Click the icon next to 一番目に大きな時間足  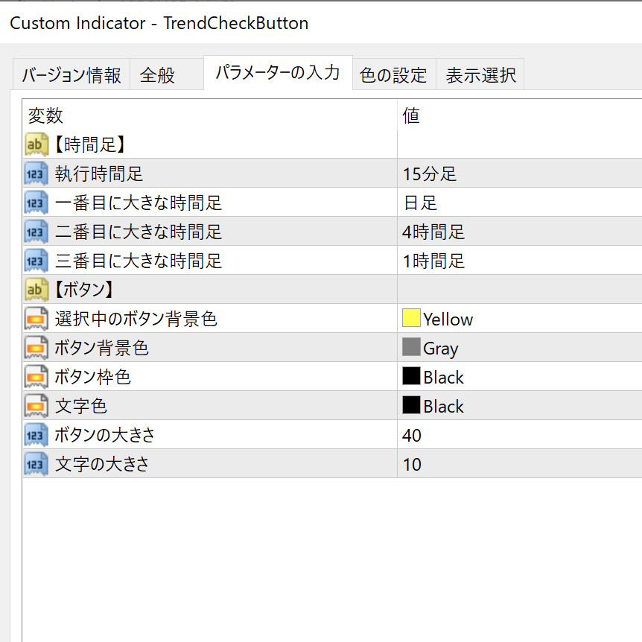(x=36, y=203)
